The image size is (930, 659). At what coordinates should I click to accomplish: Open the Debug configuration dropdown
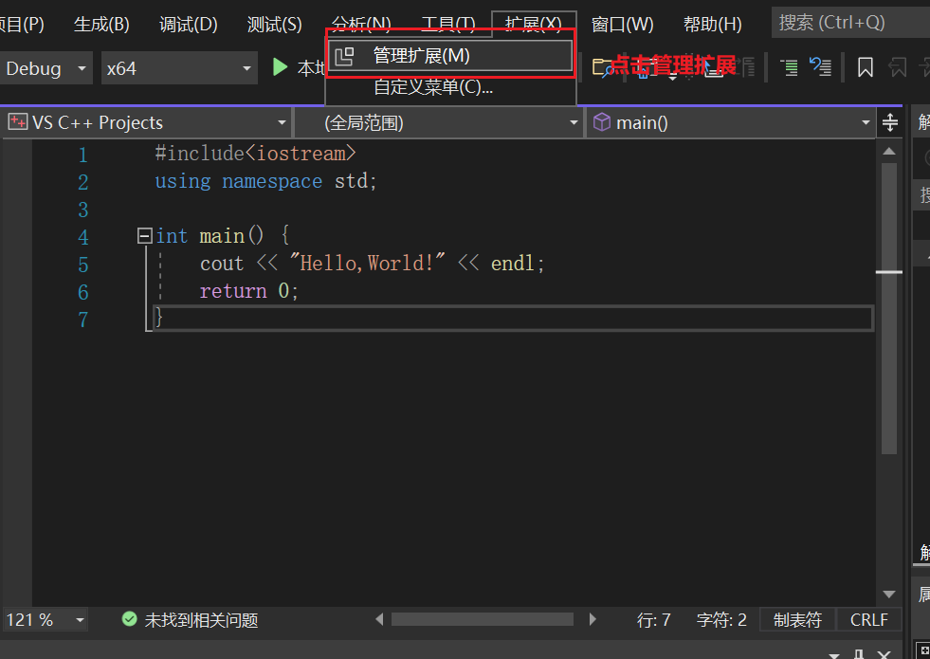pyautogui.click(x=46, y=68)
